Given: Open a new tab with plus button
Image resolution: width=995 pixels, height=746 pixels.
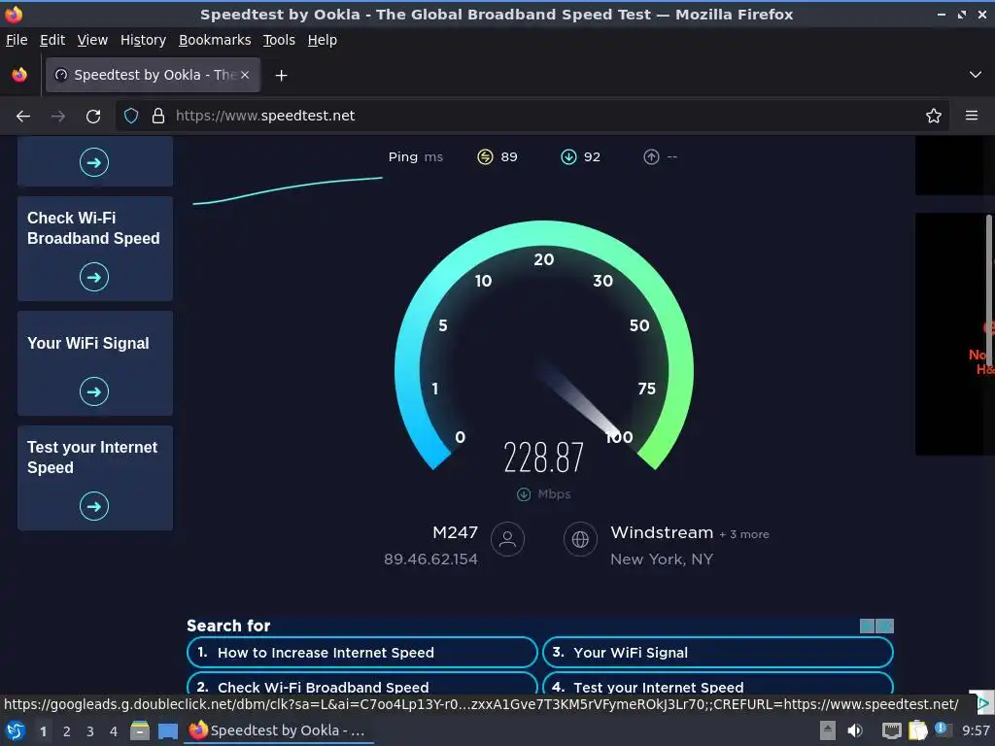Looking at the screenshot, I should (x=281, y=76).
